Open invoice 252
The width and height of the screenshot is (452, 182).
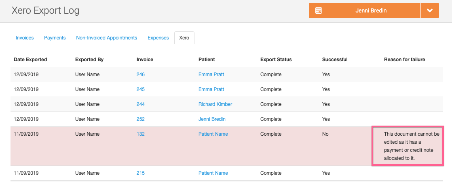coord(141,119)
